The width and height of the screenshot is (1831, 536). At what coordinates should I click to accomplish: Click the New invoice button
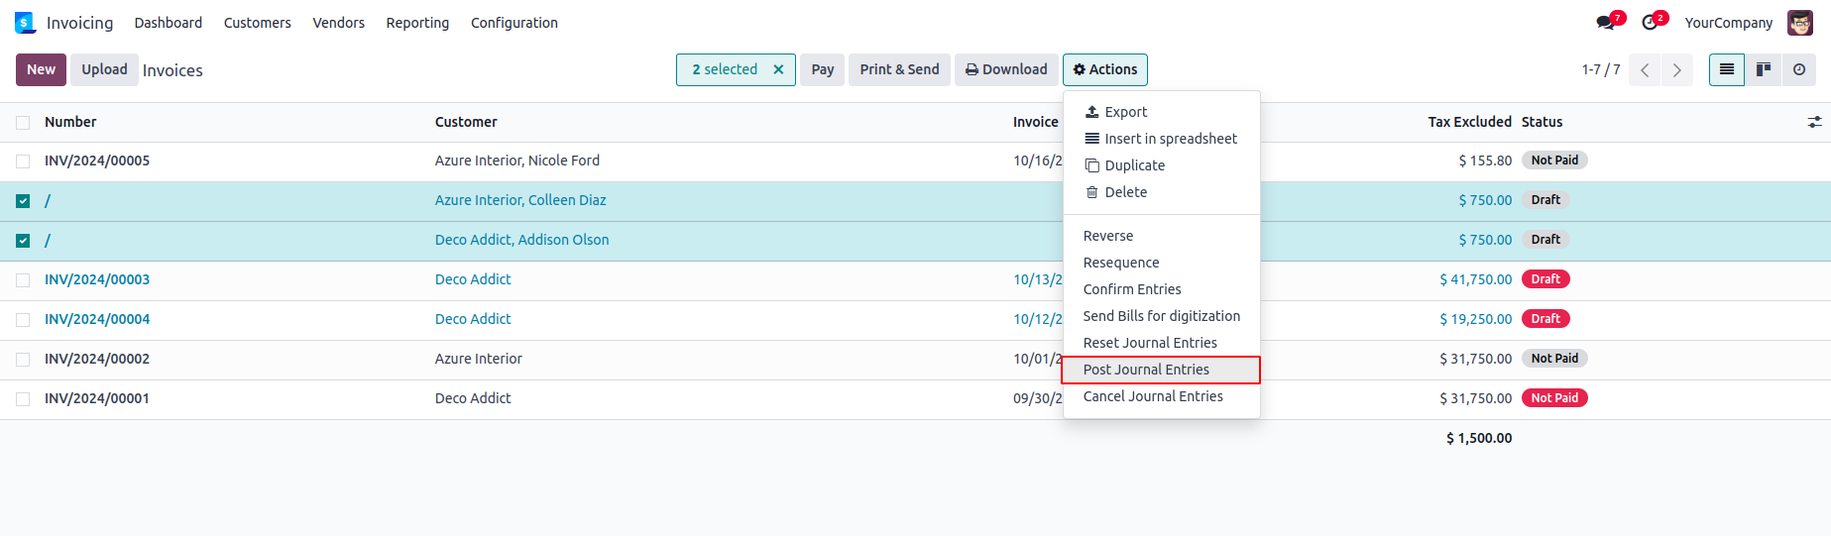tap(41, 69)
